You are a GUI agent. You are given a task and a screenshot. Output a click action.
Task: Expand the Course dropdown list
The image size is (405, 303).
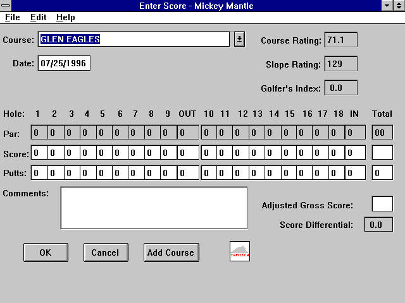(239, 39)
